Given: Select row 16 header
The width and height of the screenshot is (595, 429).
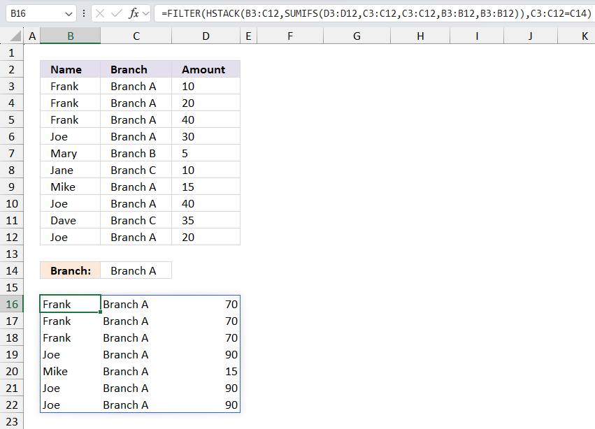Looking at the screenshot, I should (x=11, y=304).
